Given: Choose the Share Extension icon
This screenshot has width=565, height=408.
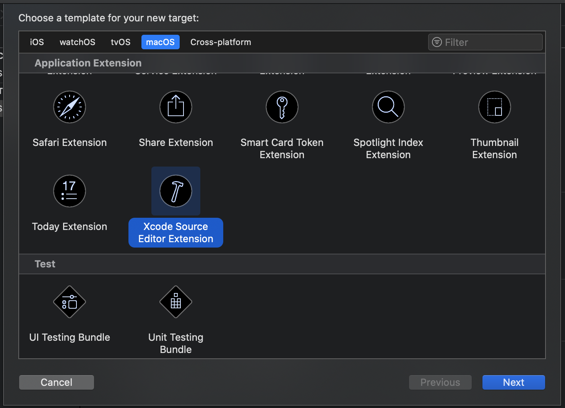Looking at the screenshot, I should click(x=176, y=107).
